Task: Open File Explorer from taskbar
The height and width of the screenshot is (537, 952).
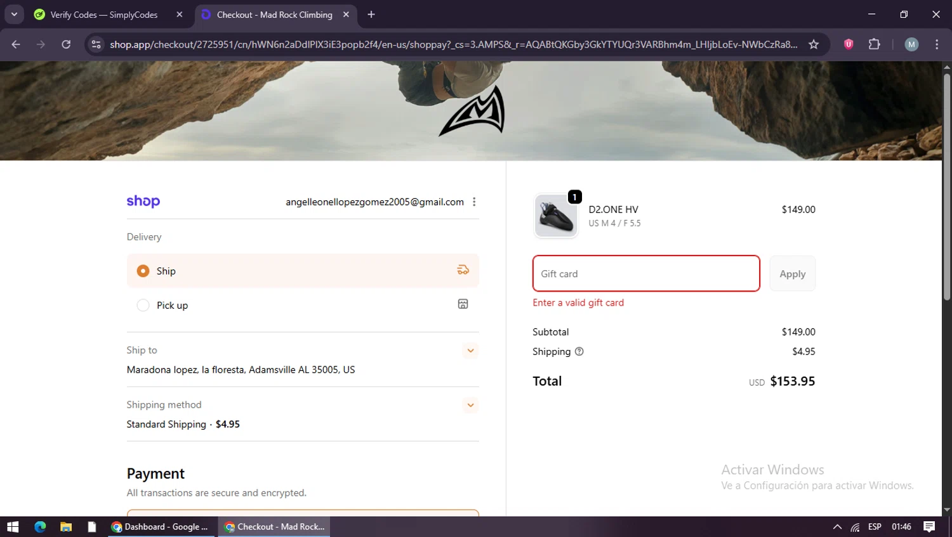Action: click(x=66, y=527)
